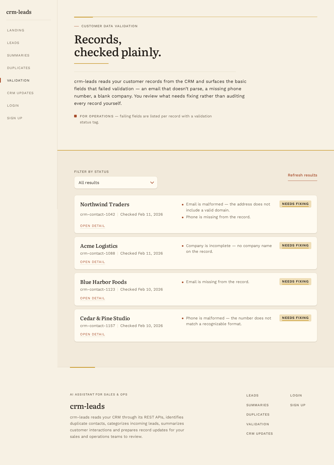Open detail for Cedar & Pine Studio
Image resolution: width=334 pixels, height=465 pixels.
[x=92, y=334]
